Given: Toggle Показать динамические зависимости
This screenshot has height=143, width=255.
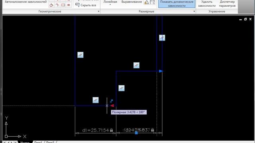Looking at the screenshot, I should [x=177, y=4].
